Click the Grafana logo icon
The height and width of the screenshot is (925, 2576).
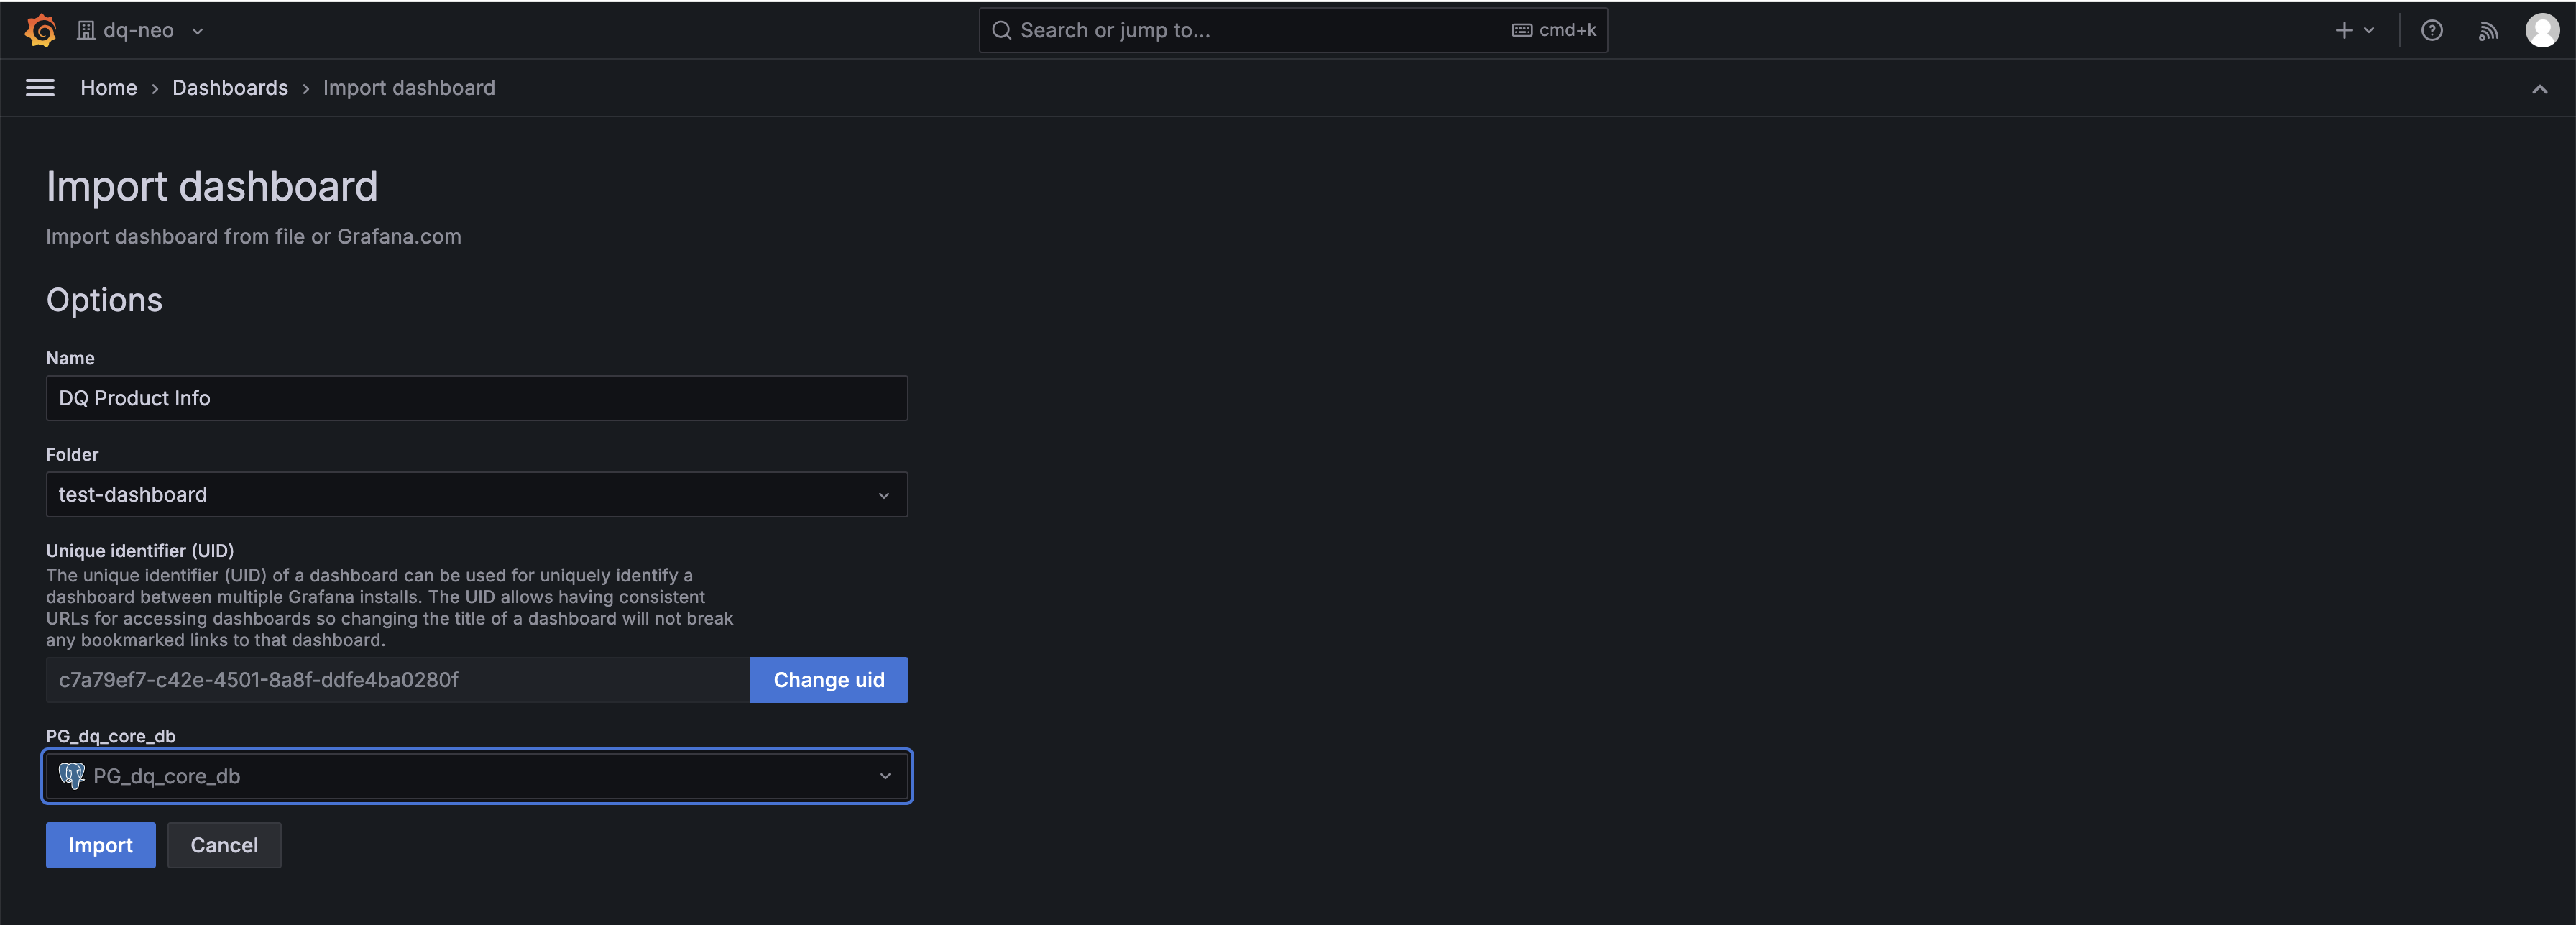coord(40,30)
